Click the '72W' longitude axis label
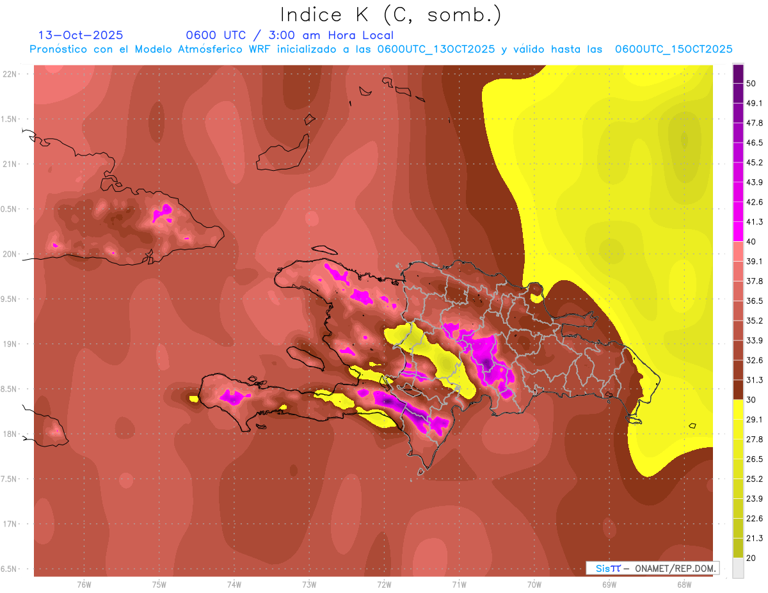Viewport: 768px width, 593px height. pyautogui.click(x=384, y=584)
